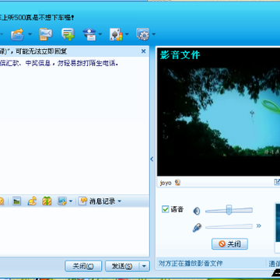Click in the message input area

[74, 232]
